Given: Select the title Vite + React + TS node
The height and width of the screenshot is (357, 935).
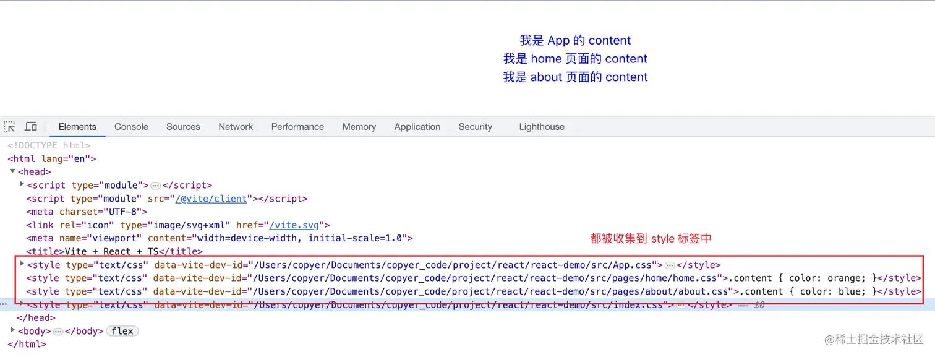Looking at the screenshot, I should [114, 252].
